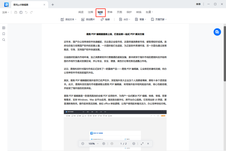Zoom out with the minus button
226x151 pixels.
pos(82,143)
